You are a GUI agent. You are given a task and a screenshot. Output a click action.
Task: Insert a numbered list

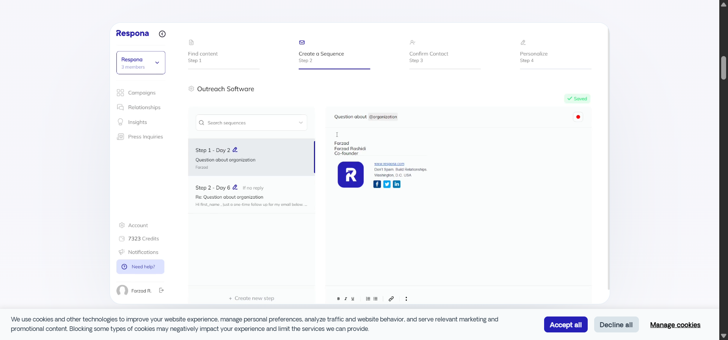coord(368,299)
